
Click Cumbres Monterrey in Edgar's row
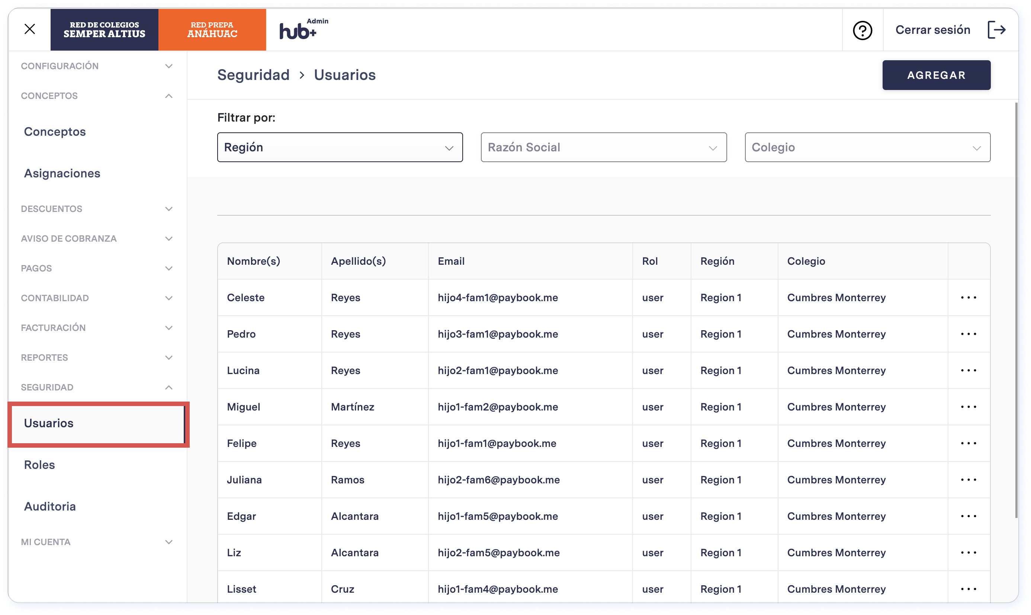pos(836,516)
